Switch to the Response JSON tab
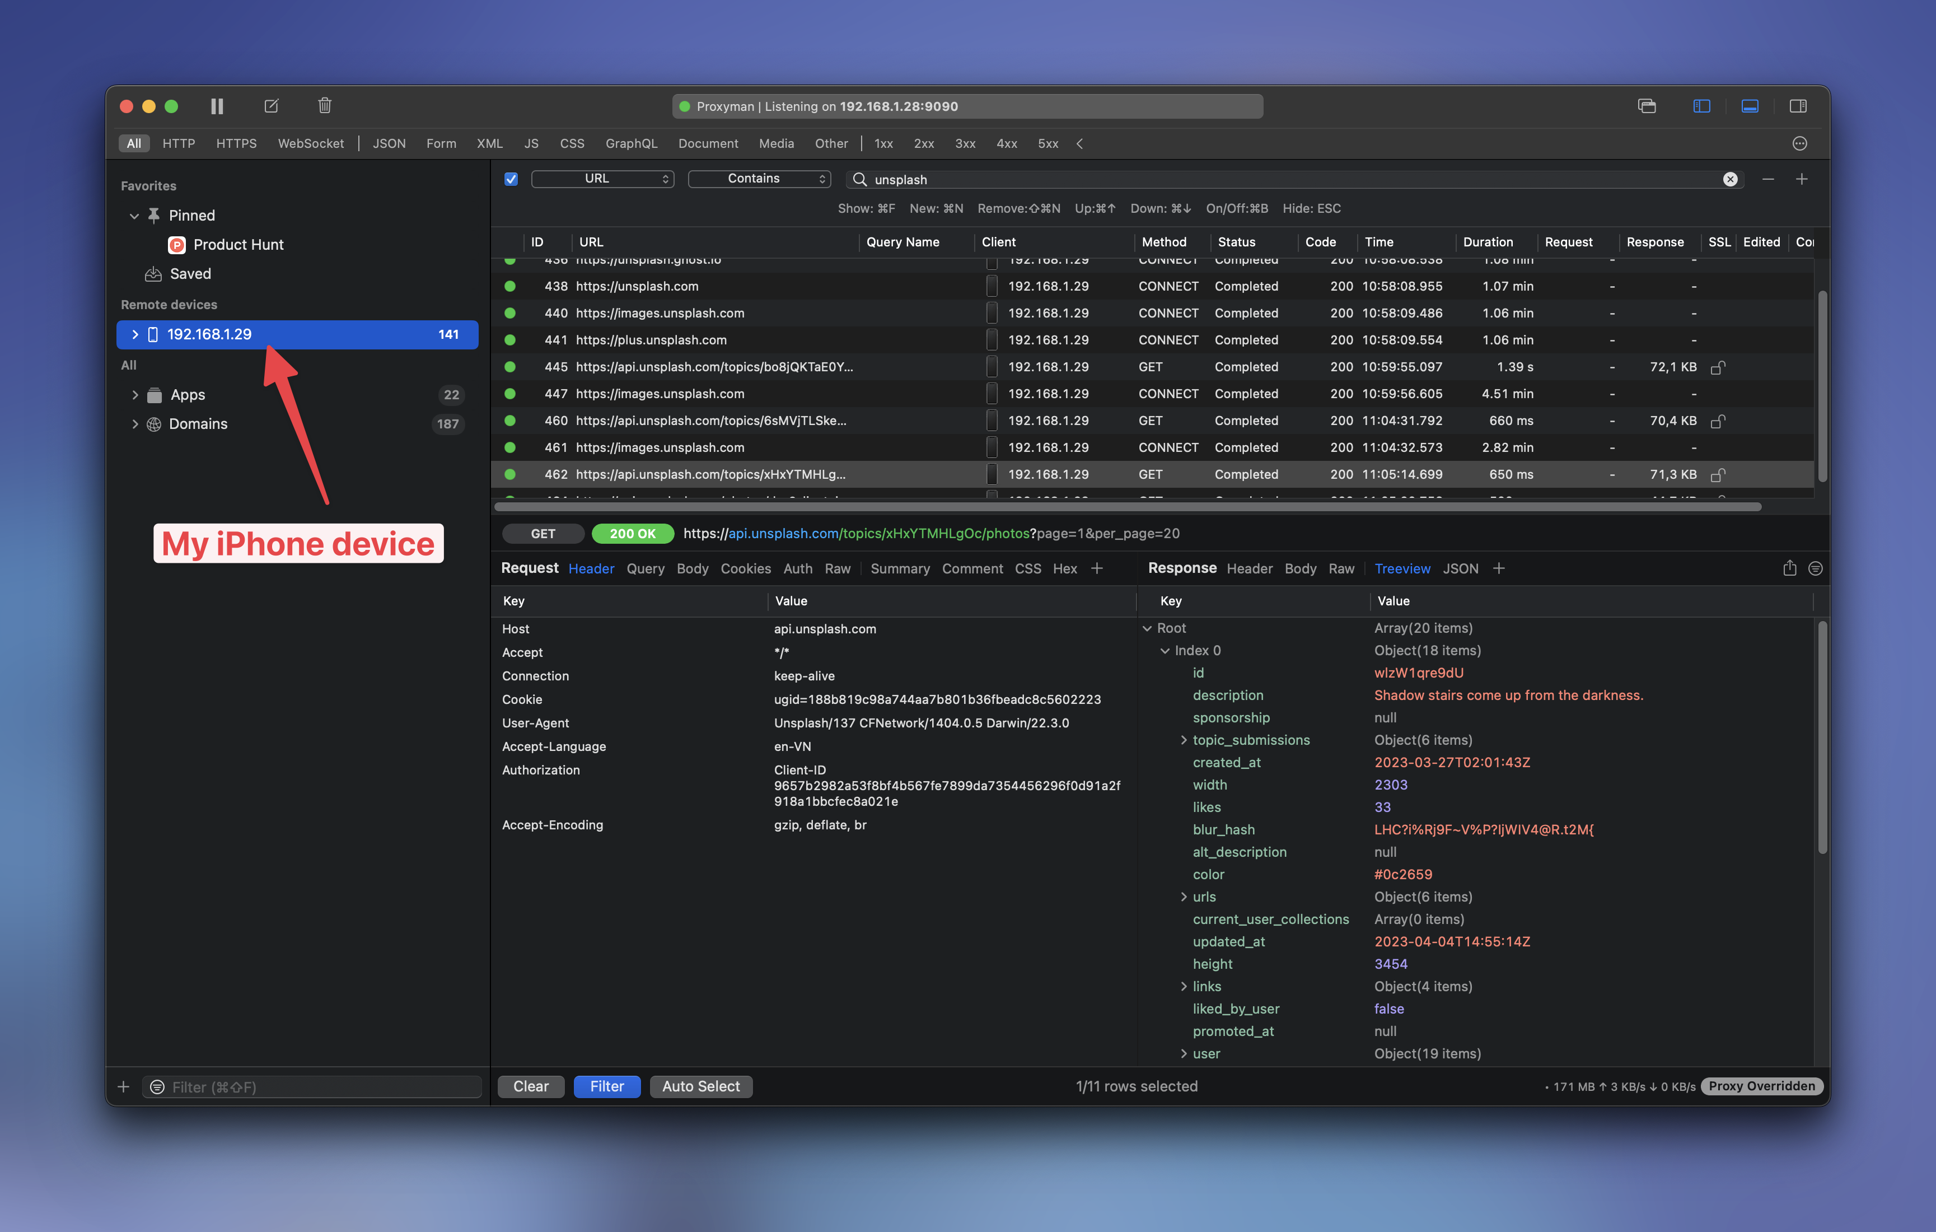This screenshot has height=1232, width=1936. click(1460, 568)
